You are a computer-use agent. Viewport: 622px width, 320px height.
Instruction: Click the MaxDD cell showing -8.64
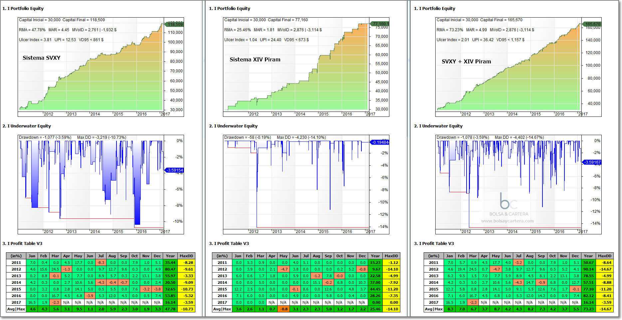click(x=605, y=263)
